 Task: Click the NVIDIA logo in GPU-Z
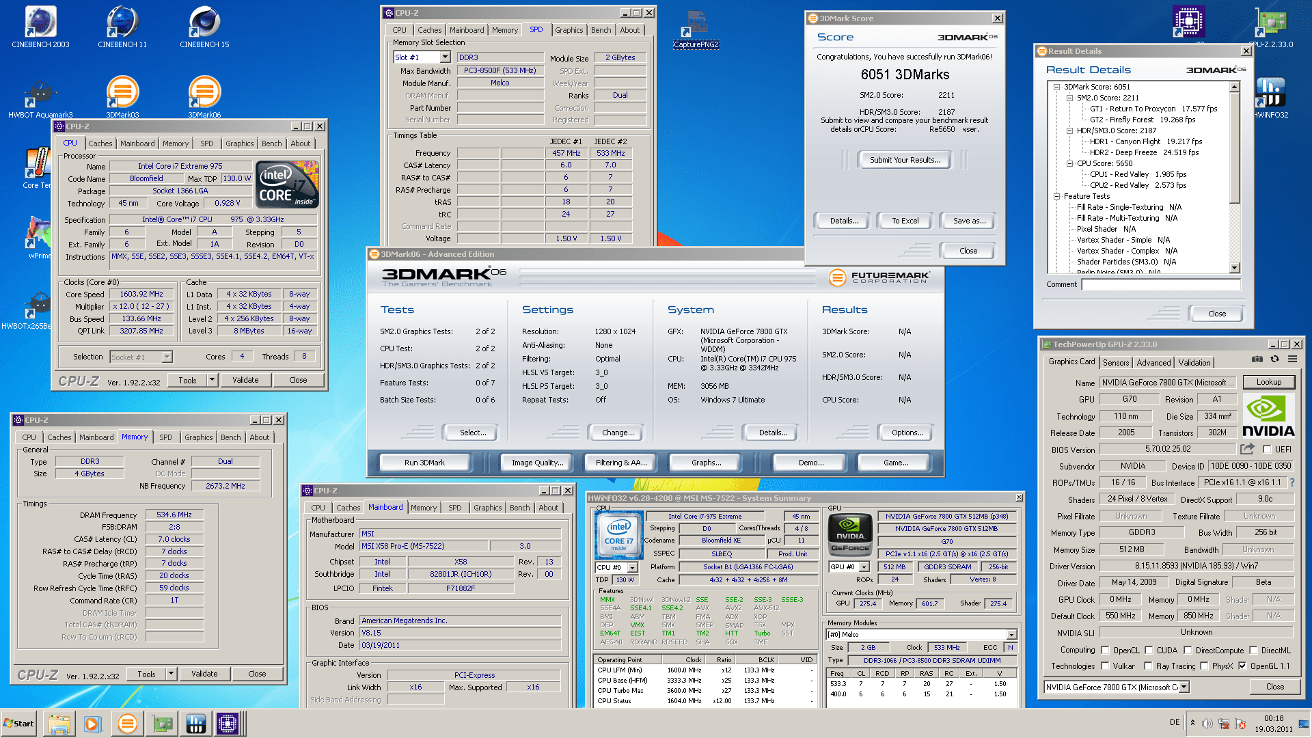pos(1268,416)
